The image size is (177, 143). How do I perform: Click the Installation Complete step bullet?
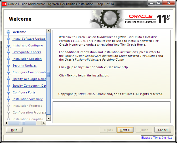(x=9, y=119)
